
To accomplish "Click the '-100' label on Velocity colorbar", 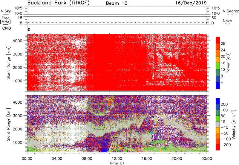I will [x=226, y=139].
